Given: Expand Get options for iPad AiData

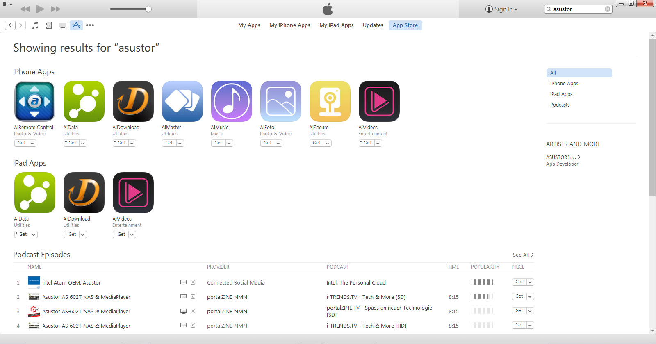Looking at the screenshot, I should coord(34,235).
